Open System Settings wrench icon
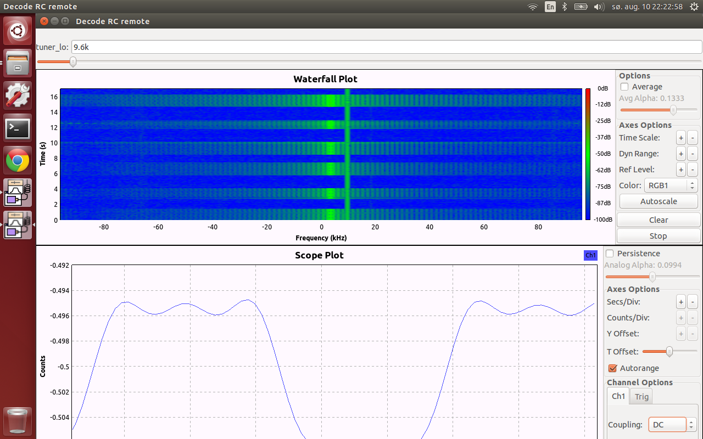 coord(18,96)
